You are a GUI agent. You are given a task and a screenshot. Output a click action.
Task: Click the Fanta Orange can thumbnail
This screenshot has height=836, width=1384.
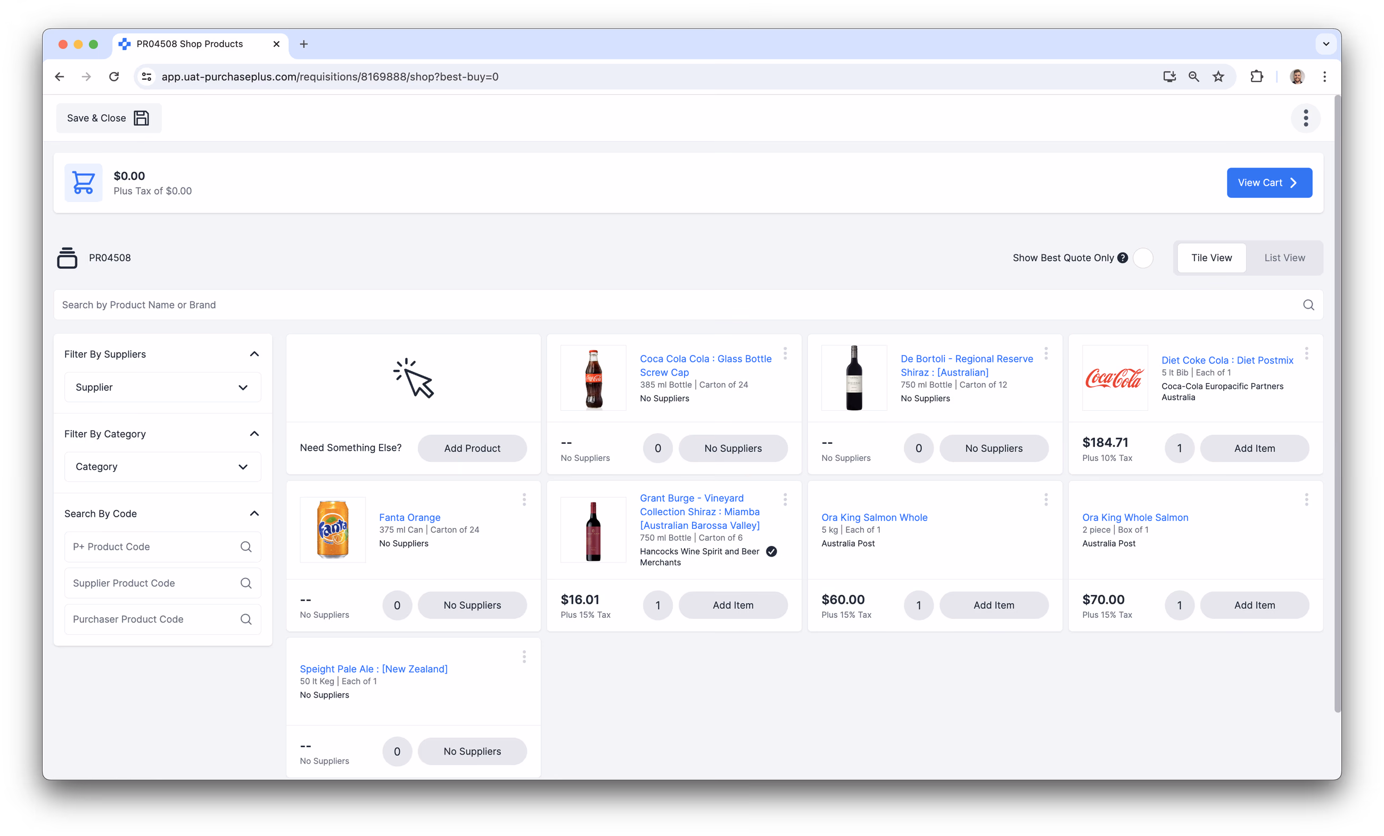(x=333, y=529)
